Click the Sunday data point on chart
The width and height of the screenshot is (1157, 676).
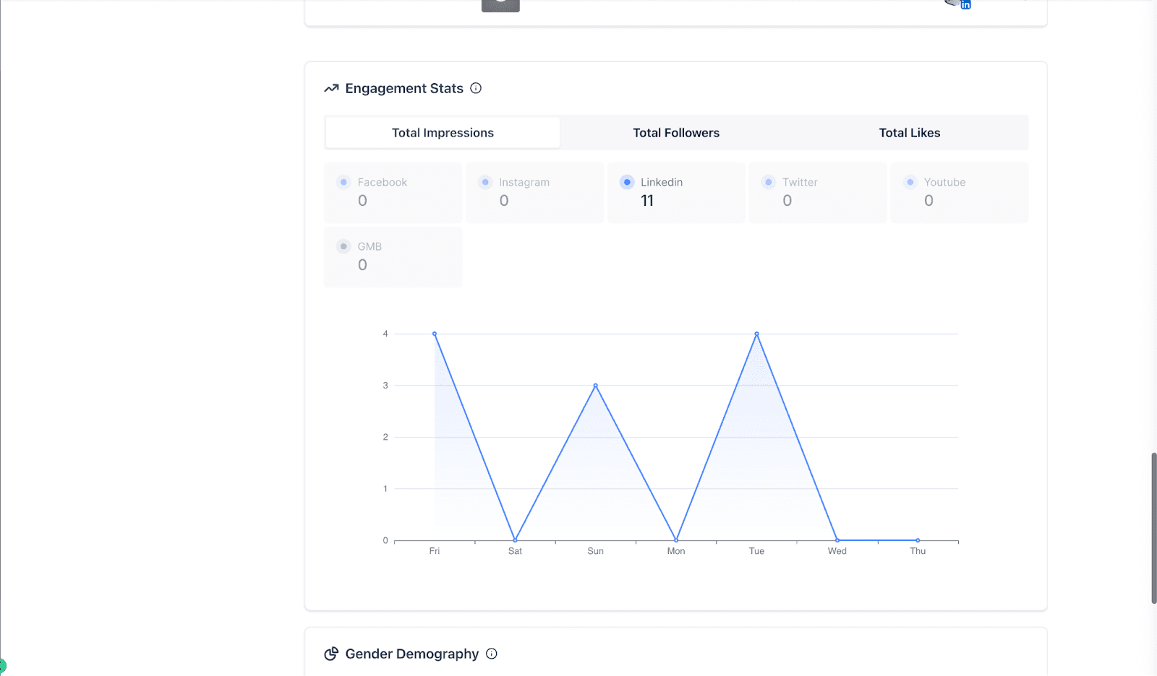click(x=596, y=386)
